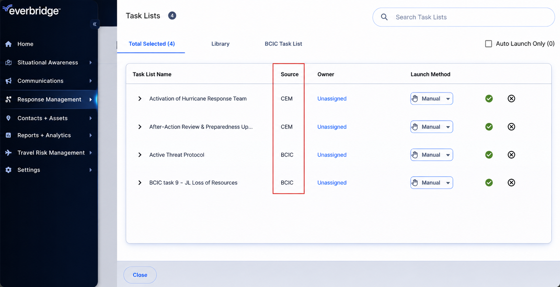Remove After-Action Review task list

[511, 127]
